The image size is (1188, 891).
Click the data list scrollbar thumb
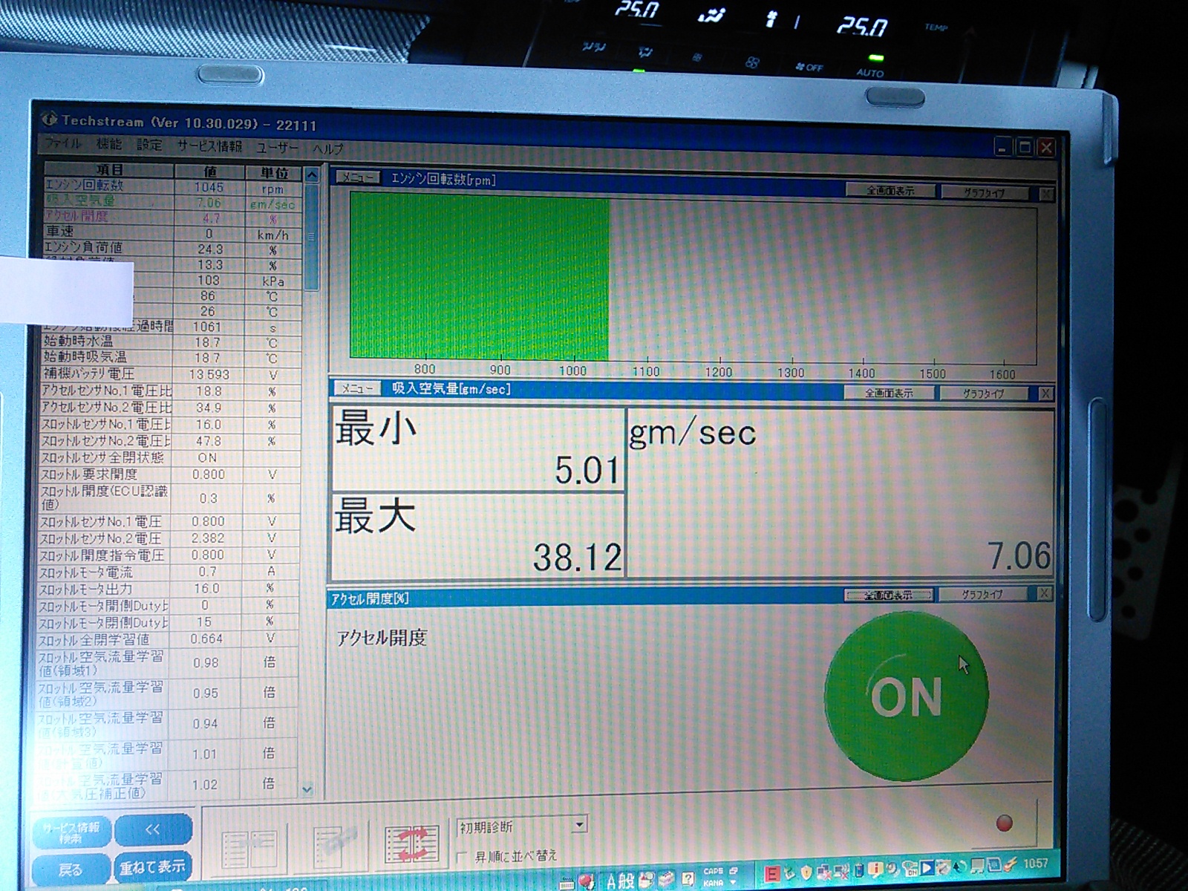coord(312,238)
